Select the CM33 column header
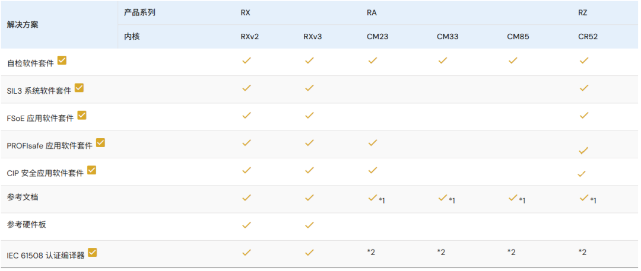The height and width of the screenshot is (271, 641). coord(448,37)
